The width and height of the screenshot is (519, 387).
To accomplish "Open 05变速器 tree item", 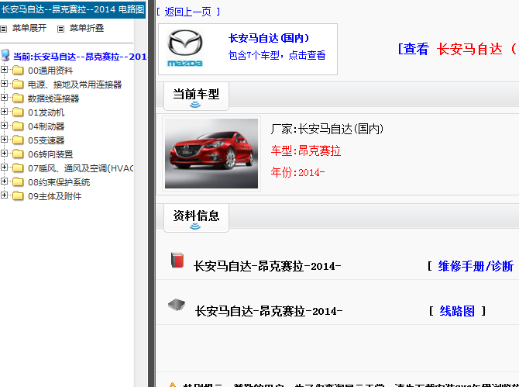I will point(46,140).
